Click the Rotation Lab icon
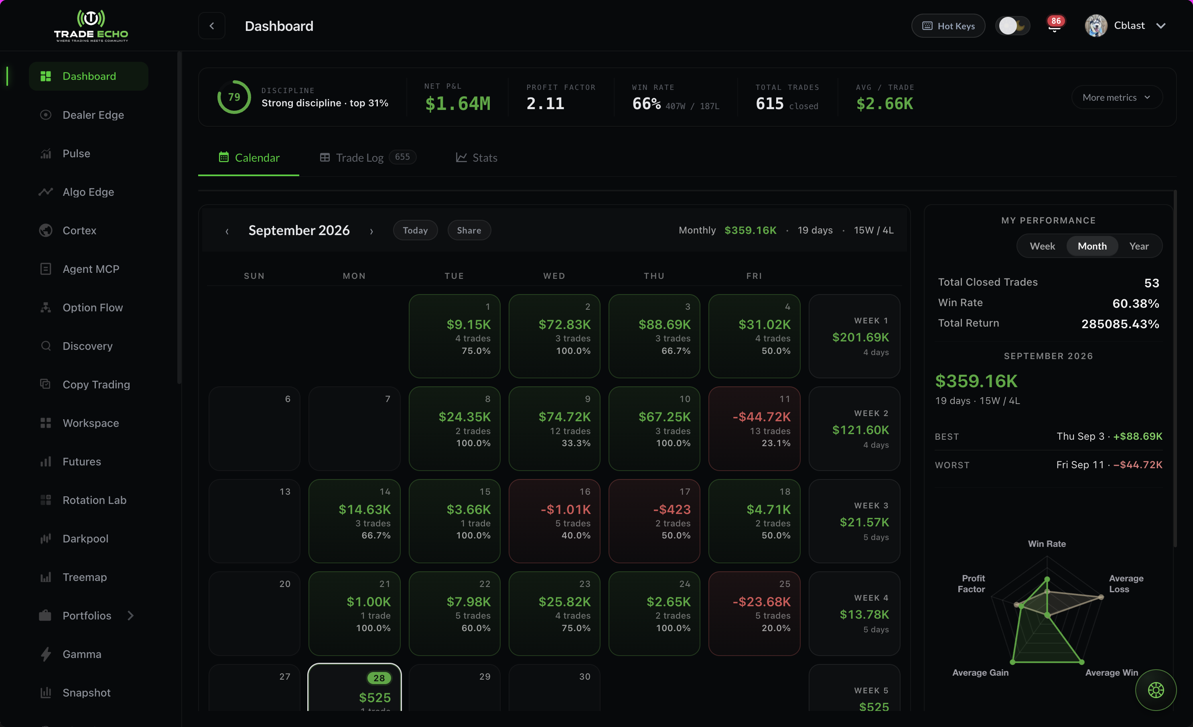This screenshot has height=727, width=1193. [x=45, y=500]
